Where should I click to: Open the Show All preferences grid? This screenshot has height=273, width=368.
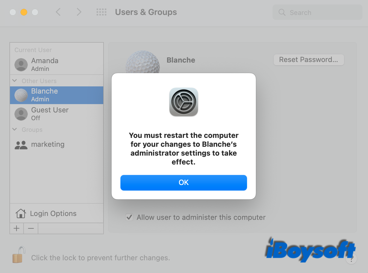101,12
